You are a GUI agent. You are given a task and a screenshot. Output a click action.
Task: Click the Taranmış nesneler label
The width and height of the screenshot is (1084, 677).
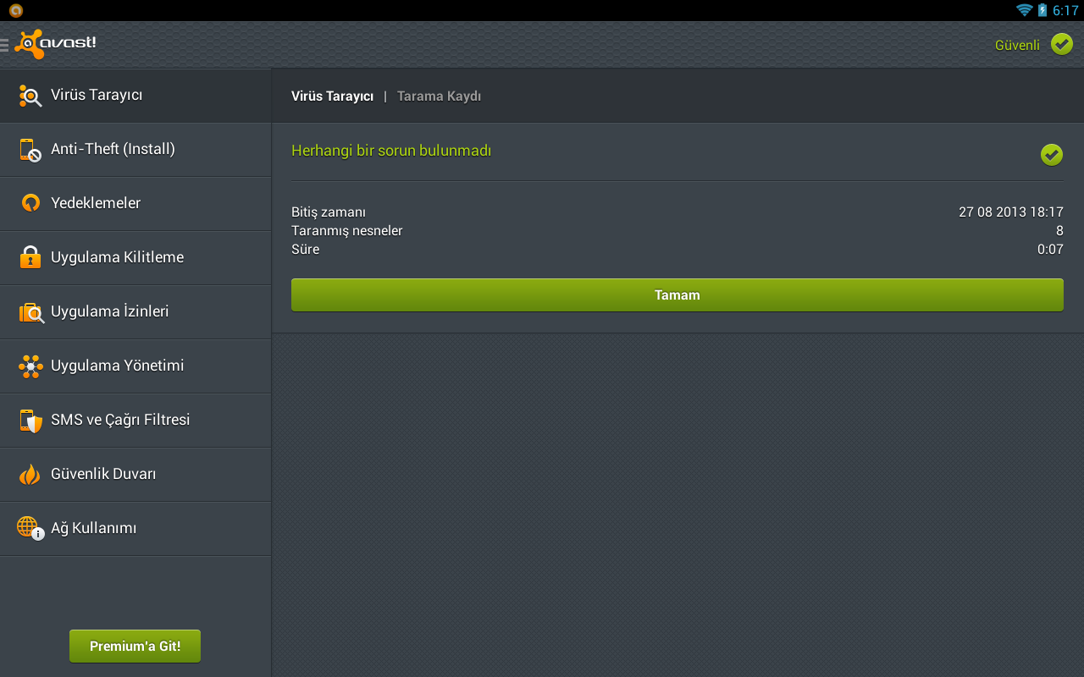click(x=347, y=231)
